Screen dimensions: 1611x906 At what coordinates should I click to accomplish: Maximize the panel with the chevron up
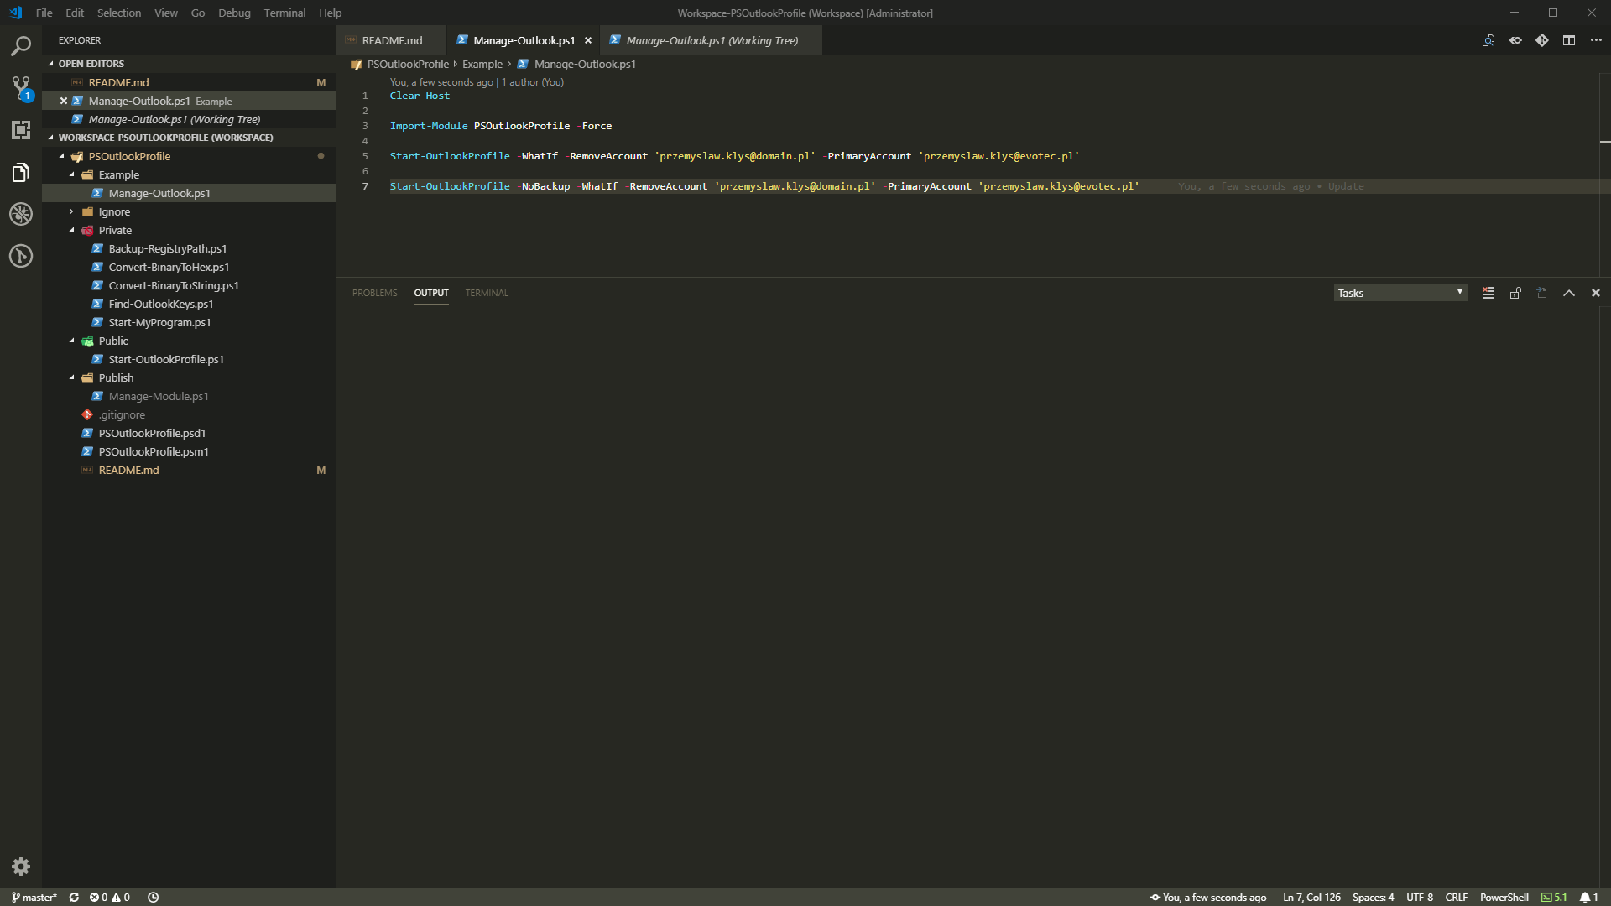coord(1569,293)
